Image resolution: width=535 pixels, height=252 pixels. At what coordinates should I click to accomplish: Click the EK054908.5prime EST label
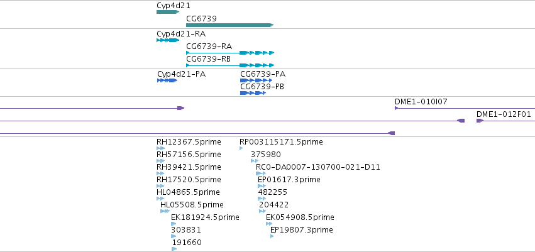[301, 217]
